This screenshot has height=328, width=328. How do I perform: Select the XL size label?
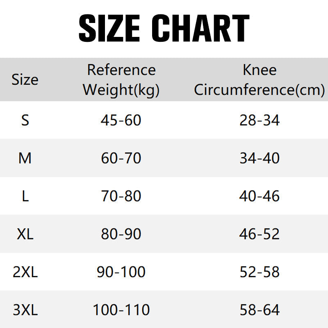point(25,234)
